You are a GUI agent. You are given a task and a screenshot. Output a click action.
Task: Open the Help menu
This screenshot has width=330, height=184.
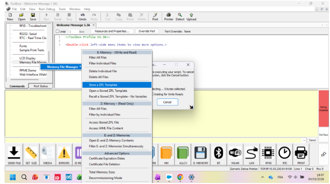[87, 9]
